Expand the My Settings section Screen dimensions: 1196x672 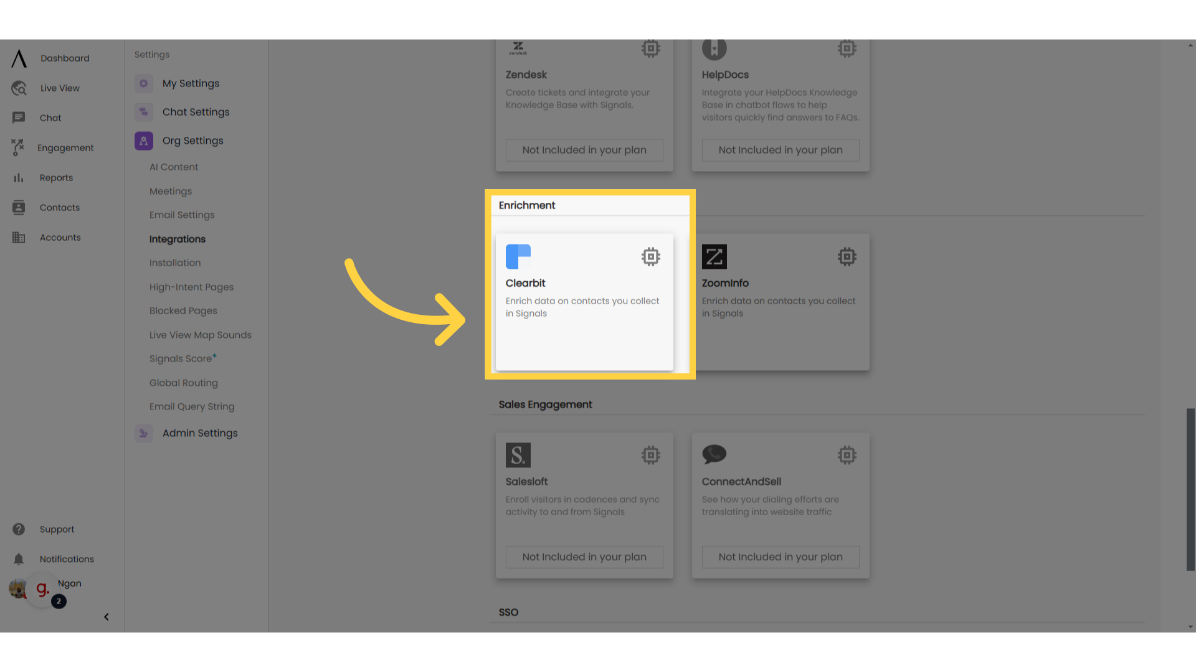191,83
